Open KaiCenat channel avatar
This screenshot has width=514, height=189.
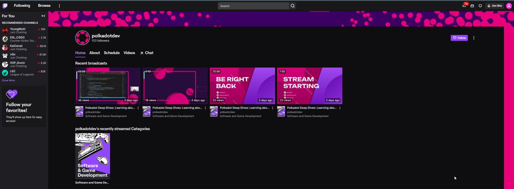(5, 48)
